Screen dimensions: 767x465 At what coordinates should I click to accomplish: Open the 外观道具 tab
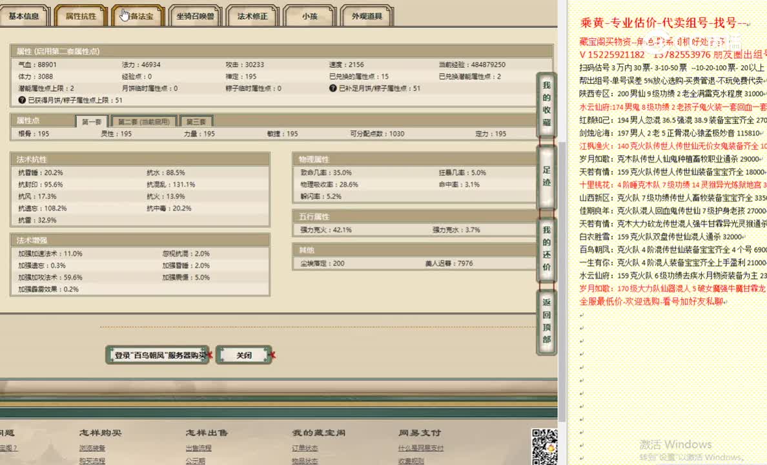(x=367, y=15)
